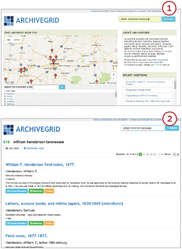This screenshot has width=182, height=249.
Task: Save the Letters, account books, militia papers record
Action: coord(49,223)
